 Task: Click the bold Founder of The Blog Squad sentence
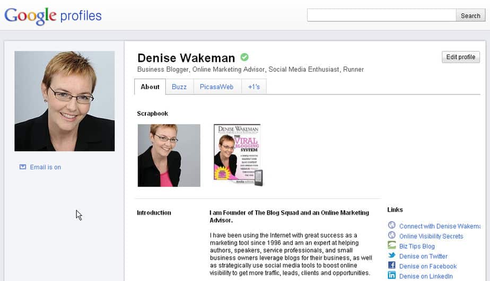tap(289, 216)
